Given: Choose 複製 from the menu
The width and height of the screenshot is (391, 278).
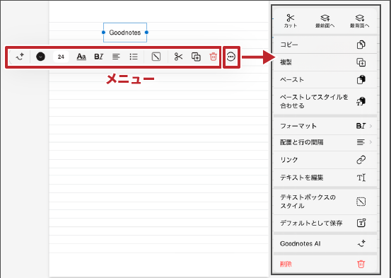Looking at the screenshot, I should (x=325, y=62).
